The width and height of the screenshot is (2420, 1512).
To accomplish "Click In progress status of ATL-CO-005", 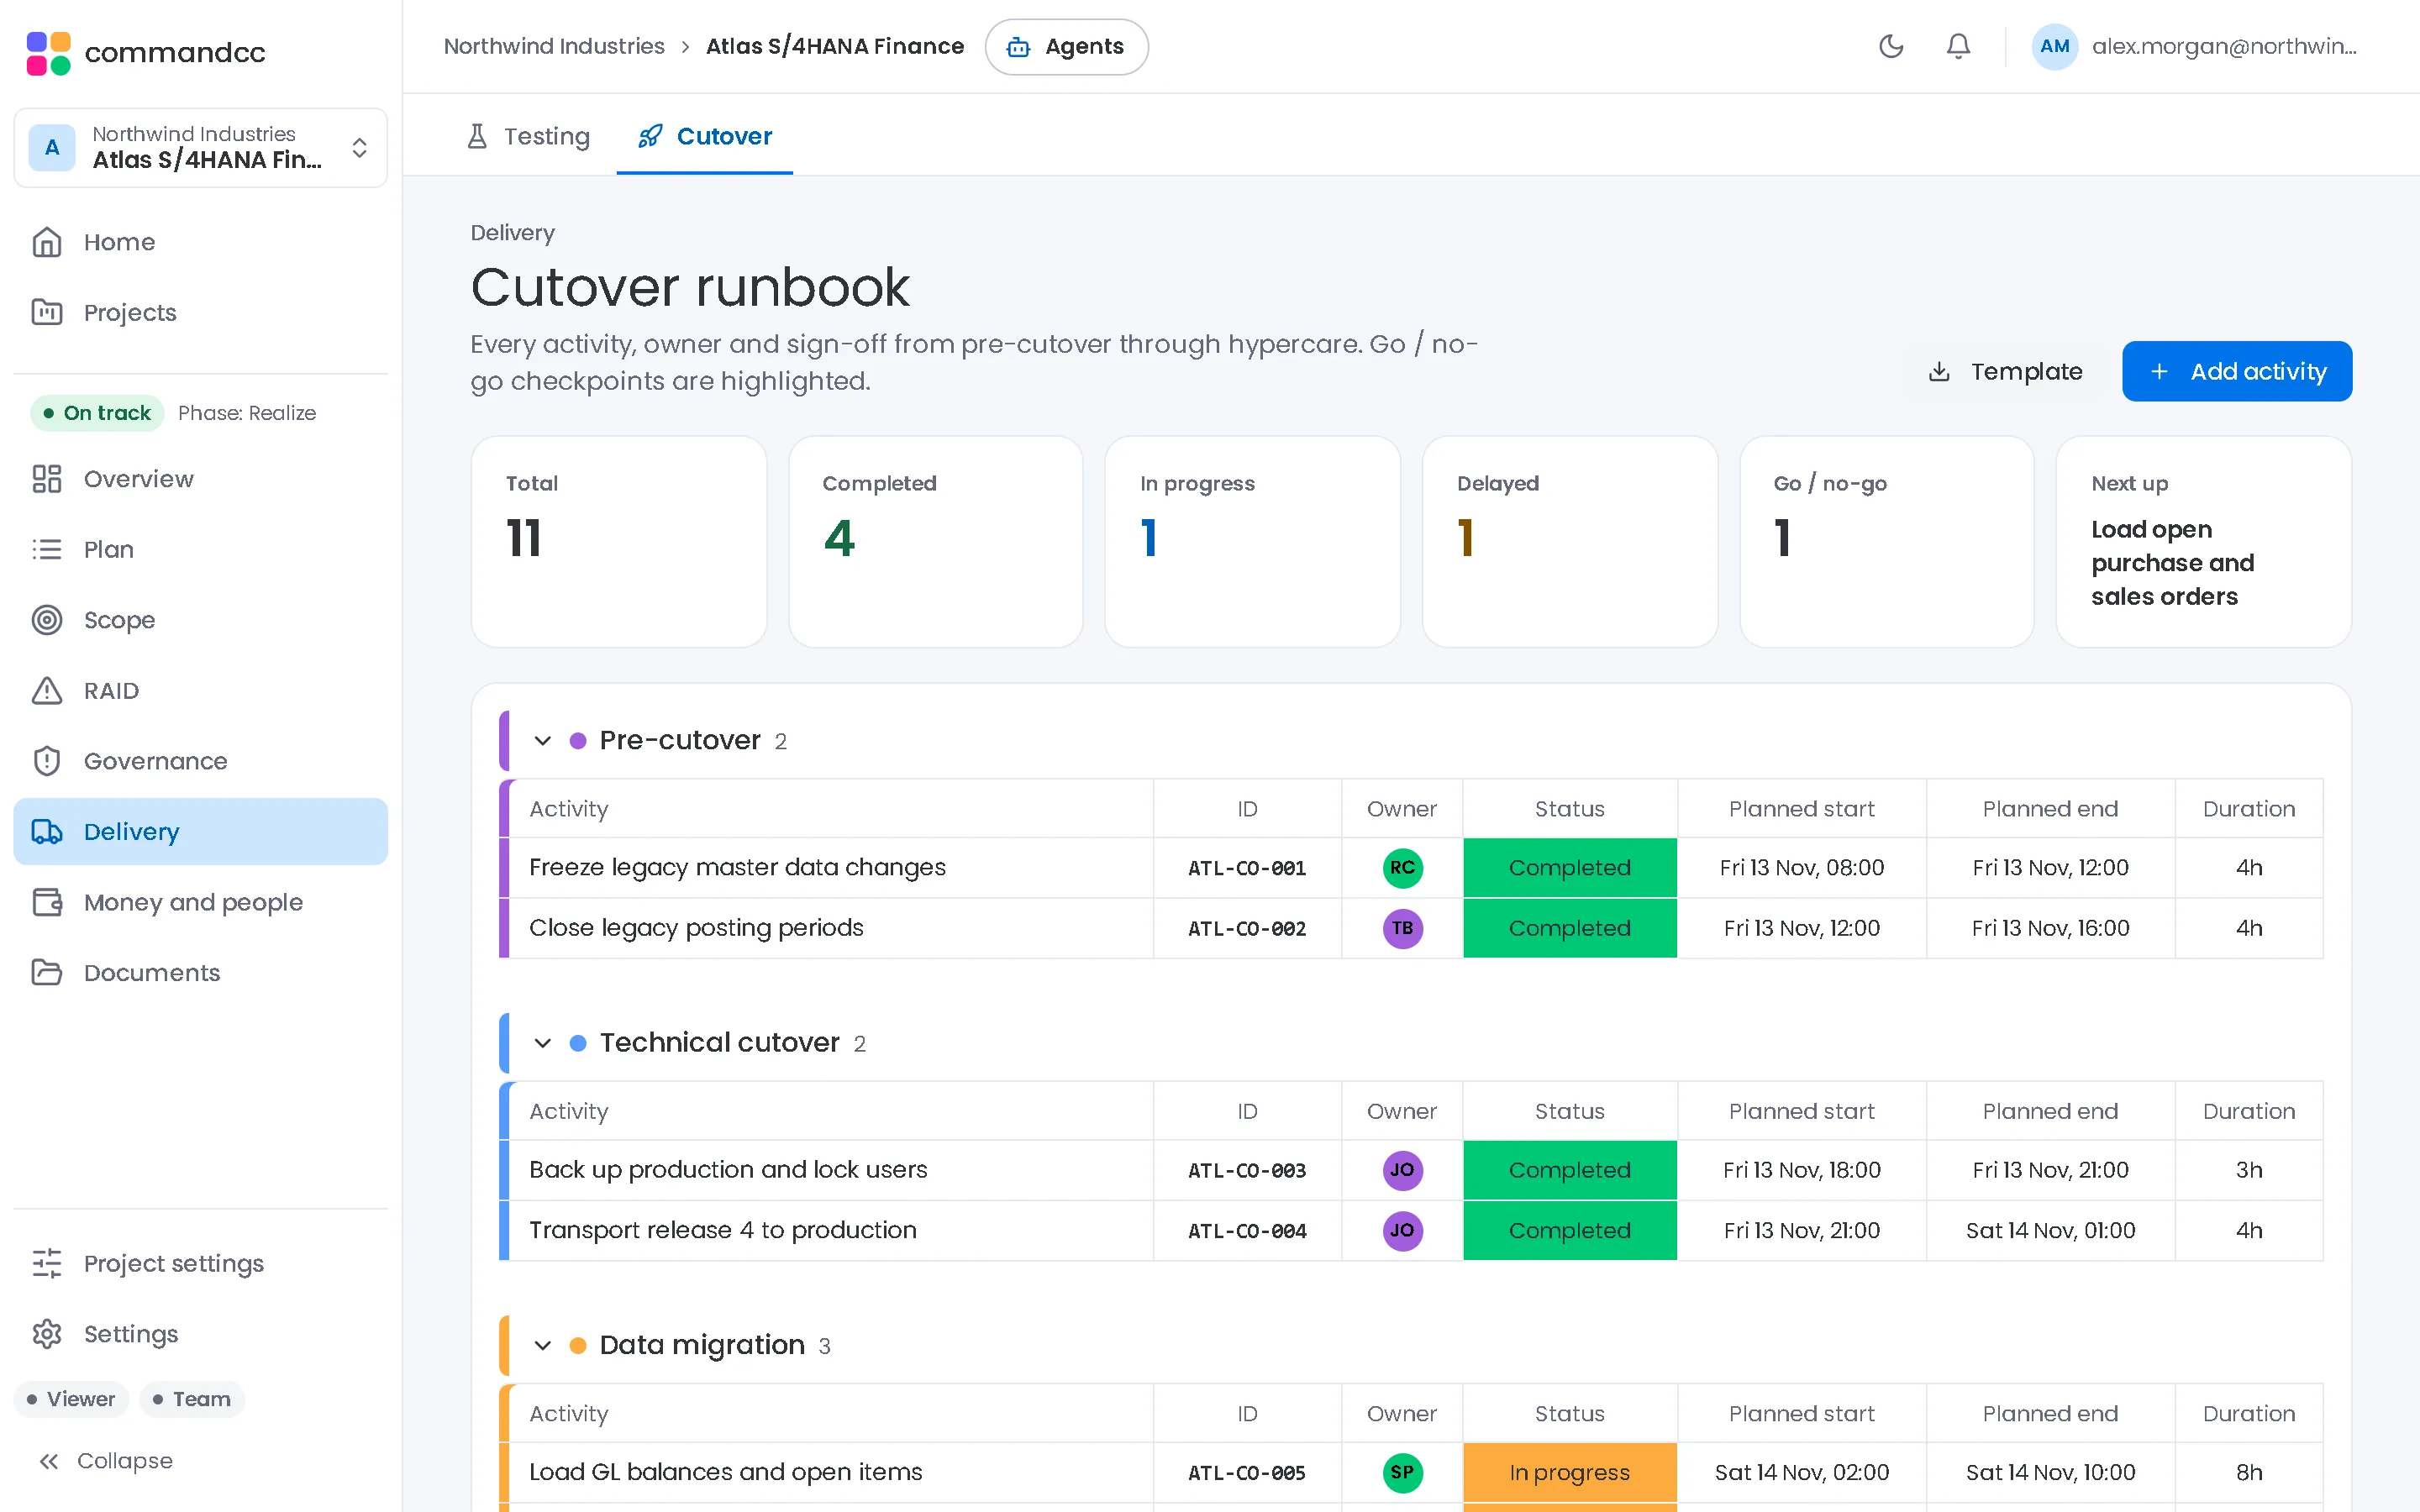I will 1569,1472.
